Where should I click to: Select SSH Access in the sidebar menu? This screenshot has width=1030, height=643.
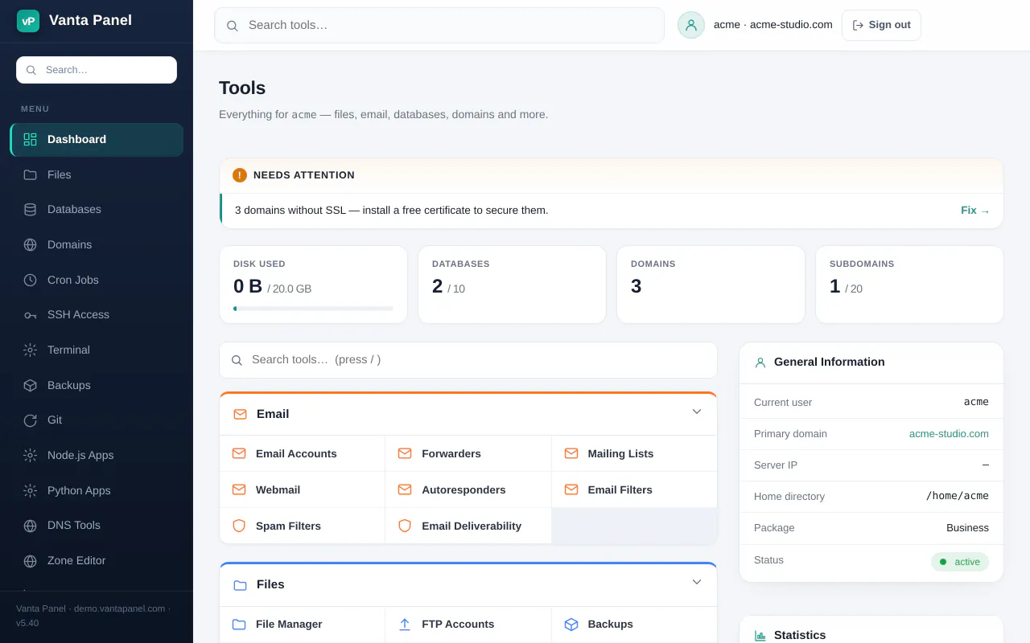pyautogui.click(x=97, y=315)
